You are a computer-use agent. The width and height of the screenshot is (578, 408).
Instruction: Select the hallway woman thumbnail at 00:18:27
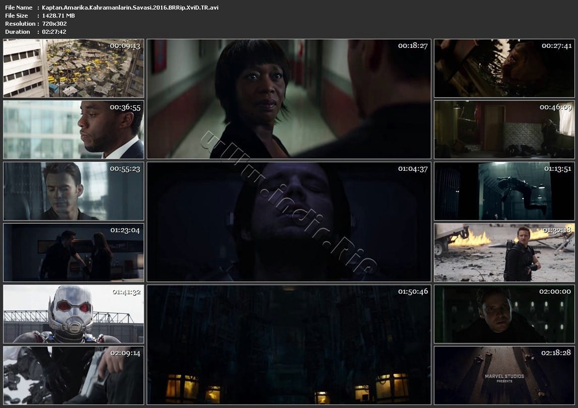click(289, 99)
